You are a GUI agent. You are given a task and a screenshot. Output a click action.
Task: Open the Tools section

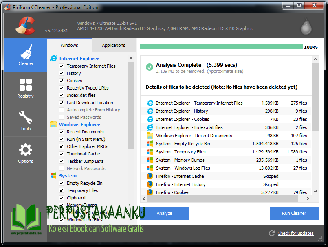(x=26, y=120)
